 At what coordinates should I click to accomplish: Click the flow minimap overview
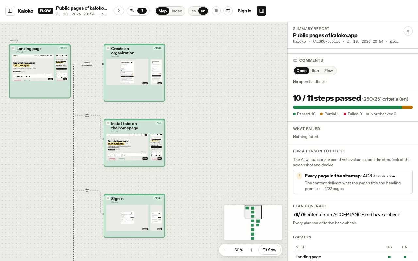pyautogui.click(x=253, y=223)
